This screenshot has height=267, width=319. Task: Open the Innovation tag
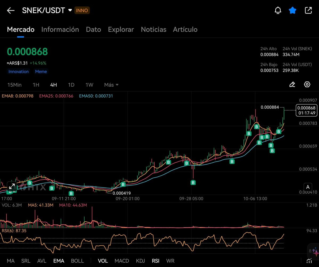click(x=19, y=71)
